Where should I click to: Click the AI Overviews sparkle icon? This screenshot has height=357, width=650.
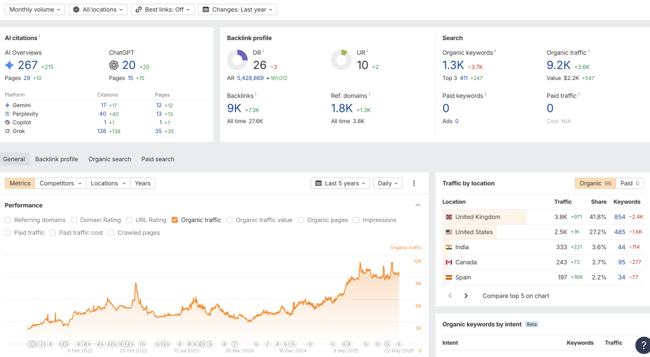click(x=10, y=65)
